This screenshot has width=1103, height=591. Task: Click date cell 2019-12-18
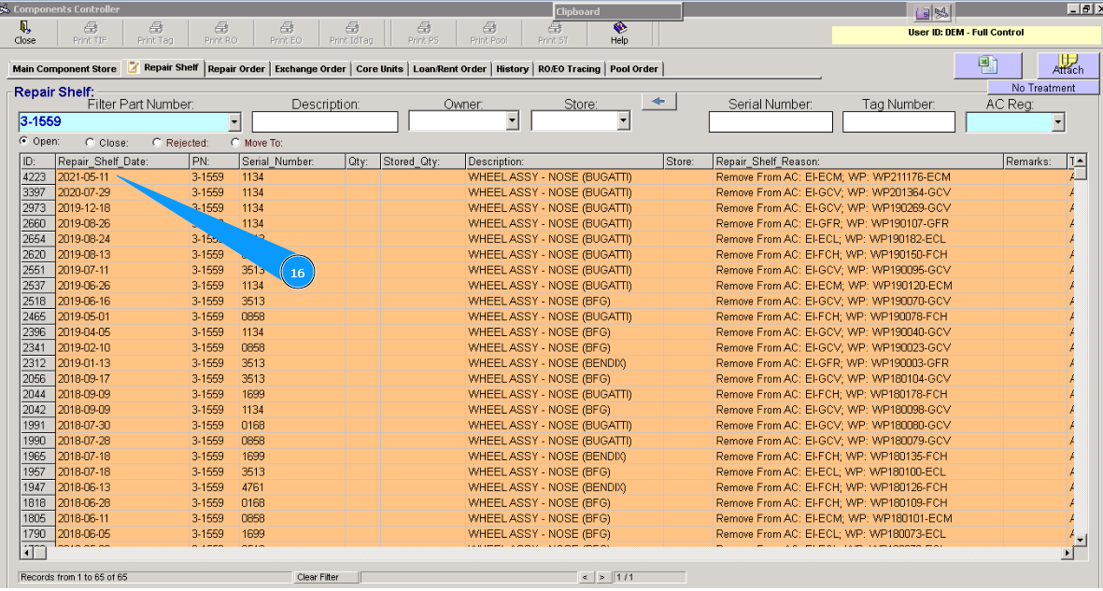click(121, 207)
